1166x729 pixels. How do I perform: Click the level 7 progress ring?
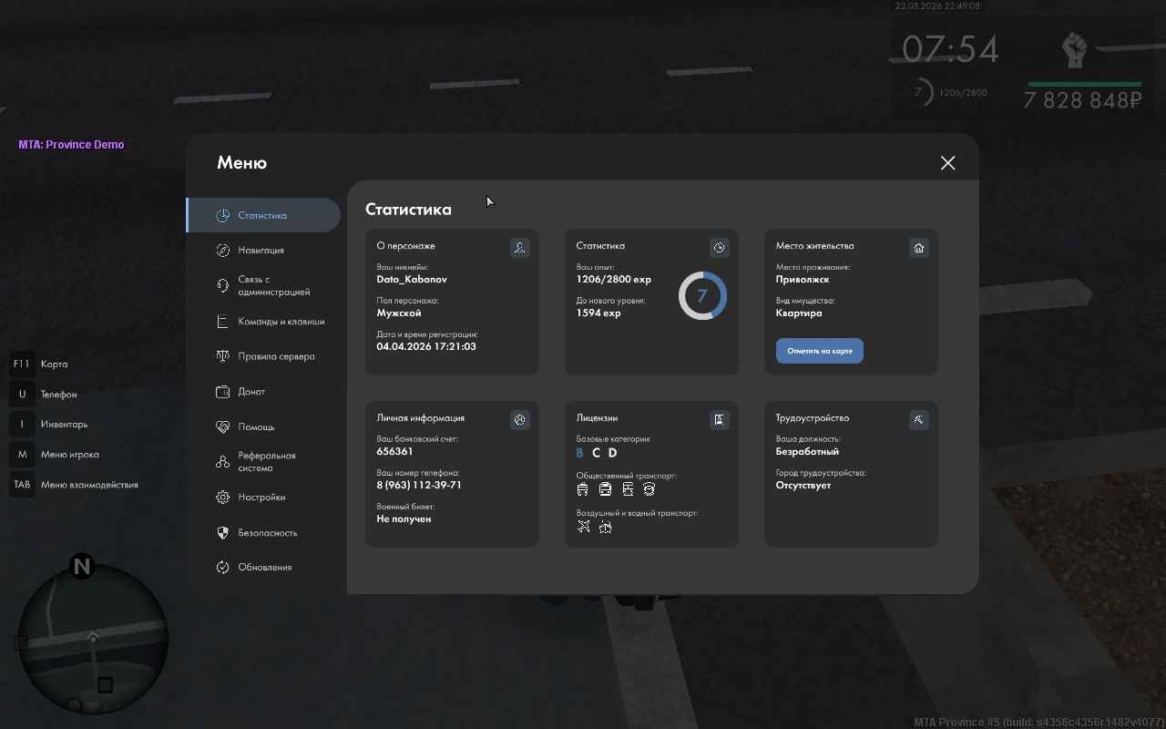click(x=702, y=296)
